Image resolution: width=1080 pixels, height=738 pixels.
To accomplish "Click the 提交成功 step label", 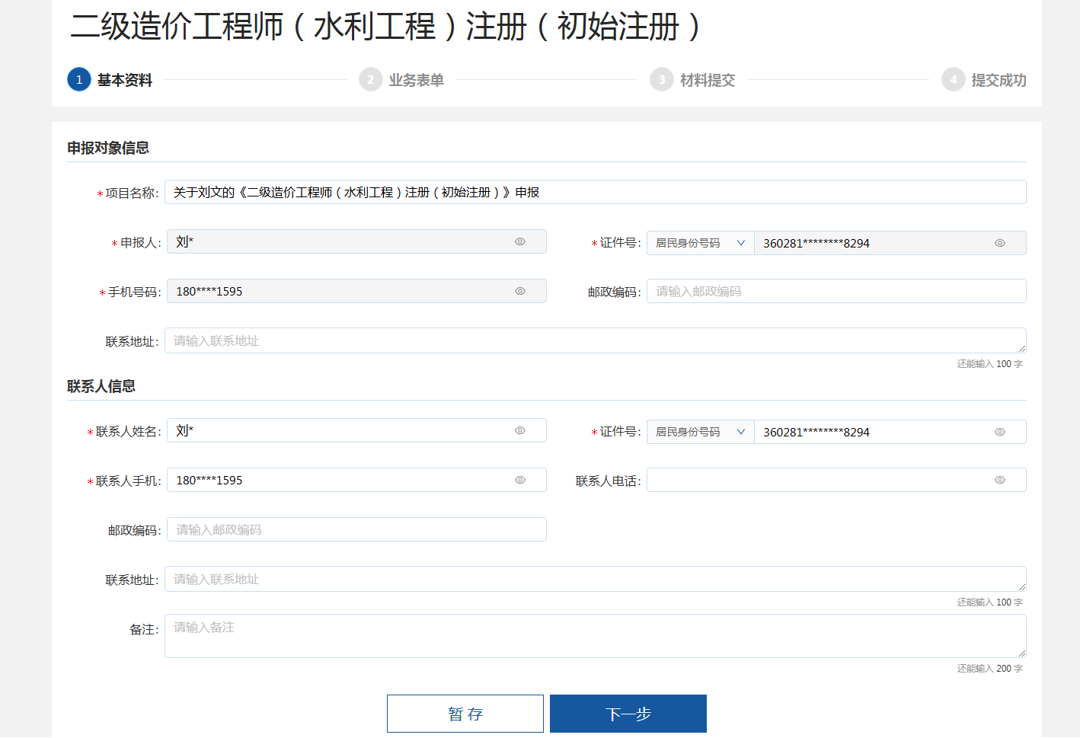I will point(999,79).
